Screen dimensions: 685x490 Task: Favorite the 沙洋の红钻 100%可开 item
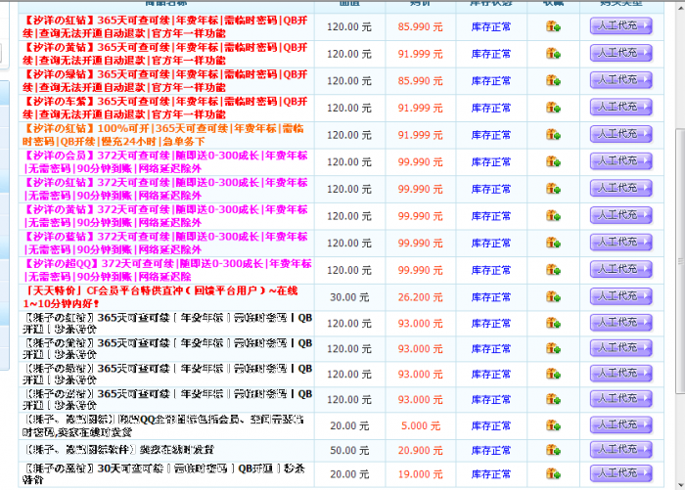pyautogui.click(x=553, y=135)
